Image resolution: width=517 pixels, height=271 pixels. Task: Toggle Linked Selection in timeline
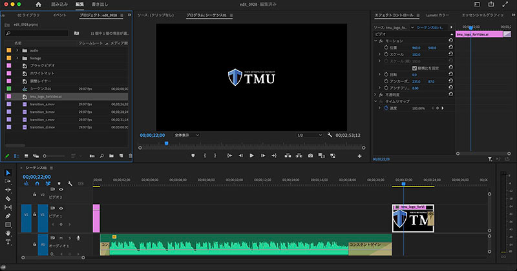click(48, 183)
